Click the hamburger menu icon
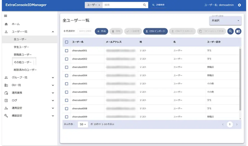The height and width of the screenshot is (146, 248). pos(6,16)
